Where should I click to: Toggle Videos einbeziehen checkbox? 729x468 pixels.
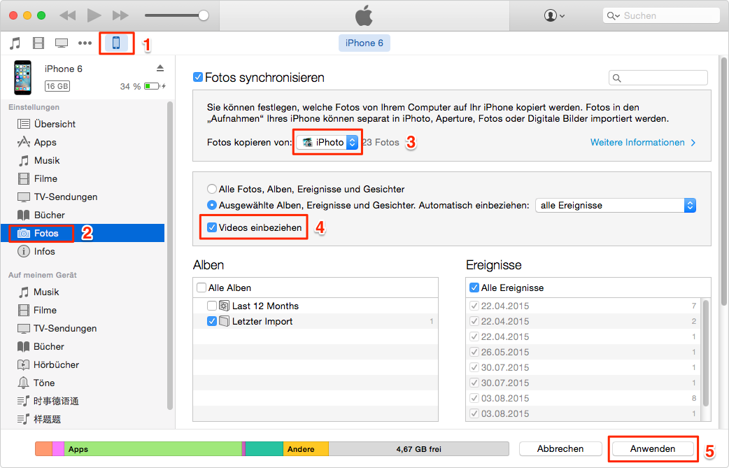pos(211,227)
